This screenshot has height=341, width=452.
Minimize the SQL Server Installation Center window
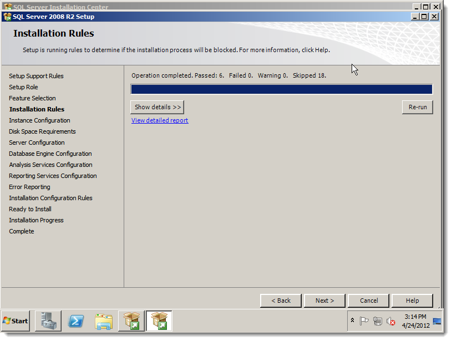point(417,6)
